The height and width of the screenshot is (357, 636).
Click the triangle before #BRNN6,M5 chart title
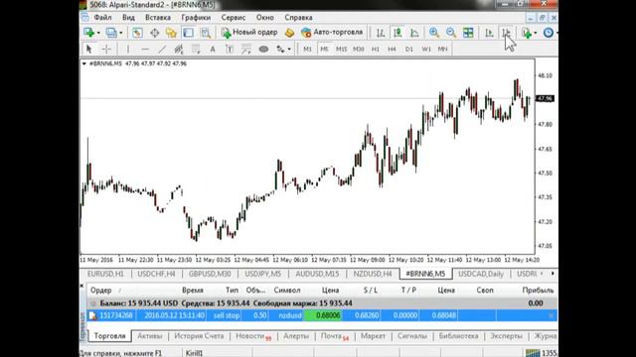coord(83,63)
